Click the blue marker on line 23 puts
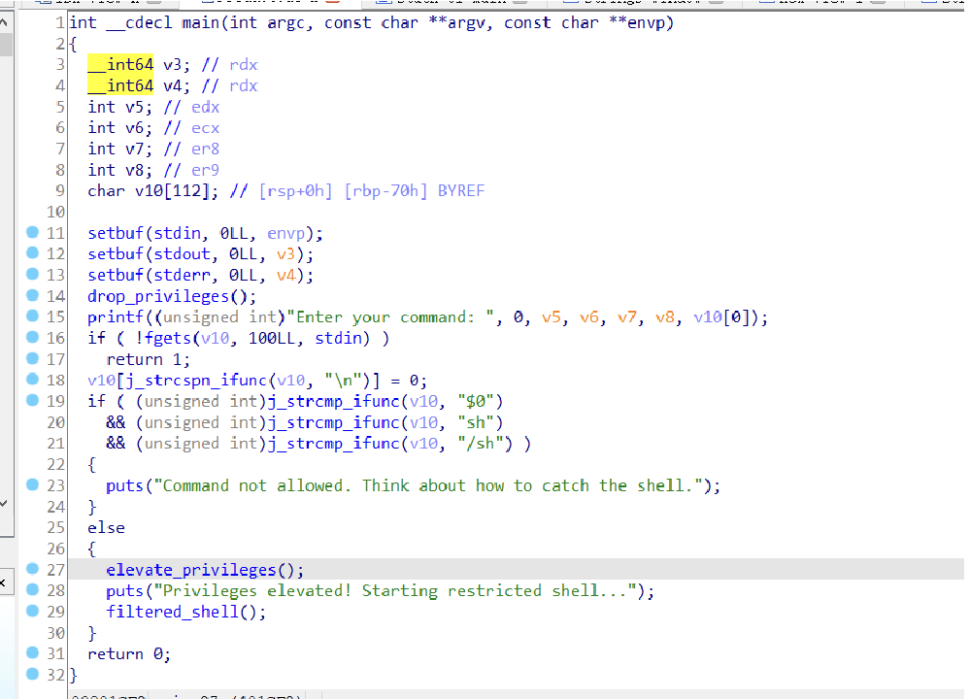The height and width of the screenshot is (699, 971). click(32, 485)
